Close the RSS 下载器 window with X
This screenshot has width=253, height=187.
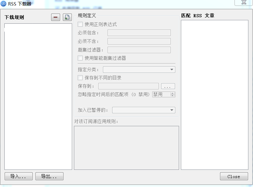point(244,2)
